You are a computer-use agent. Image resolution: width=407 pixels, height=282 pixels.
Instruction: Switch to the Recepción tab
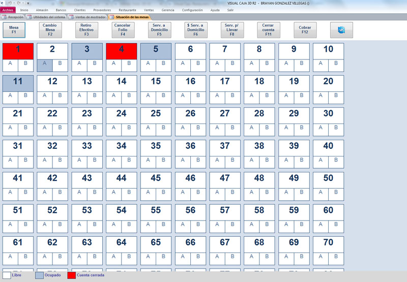(13, 17)
